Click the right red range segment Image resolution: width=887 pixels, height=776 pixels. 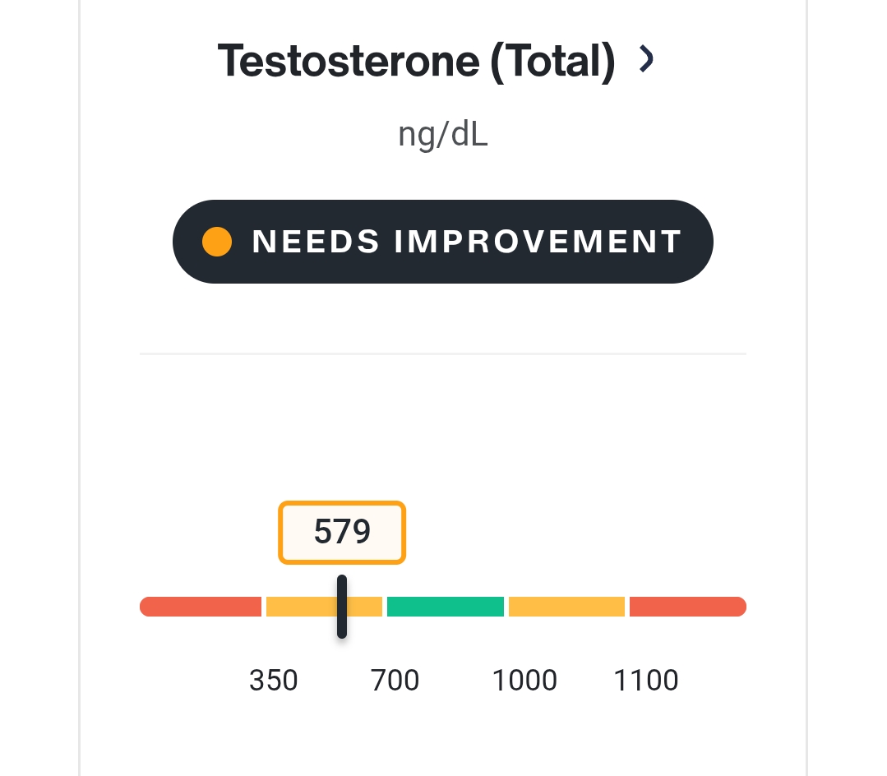point(688,607)
